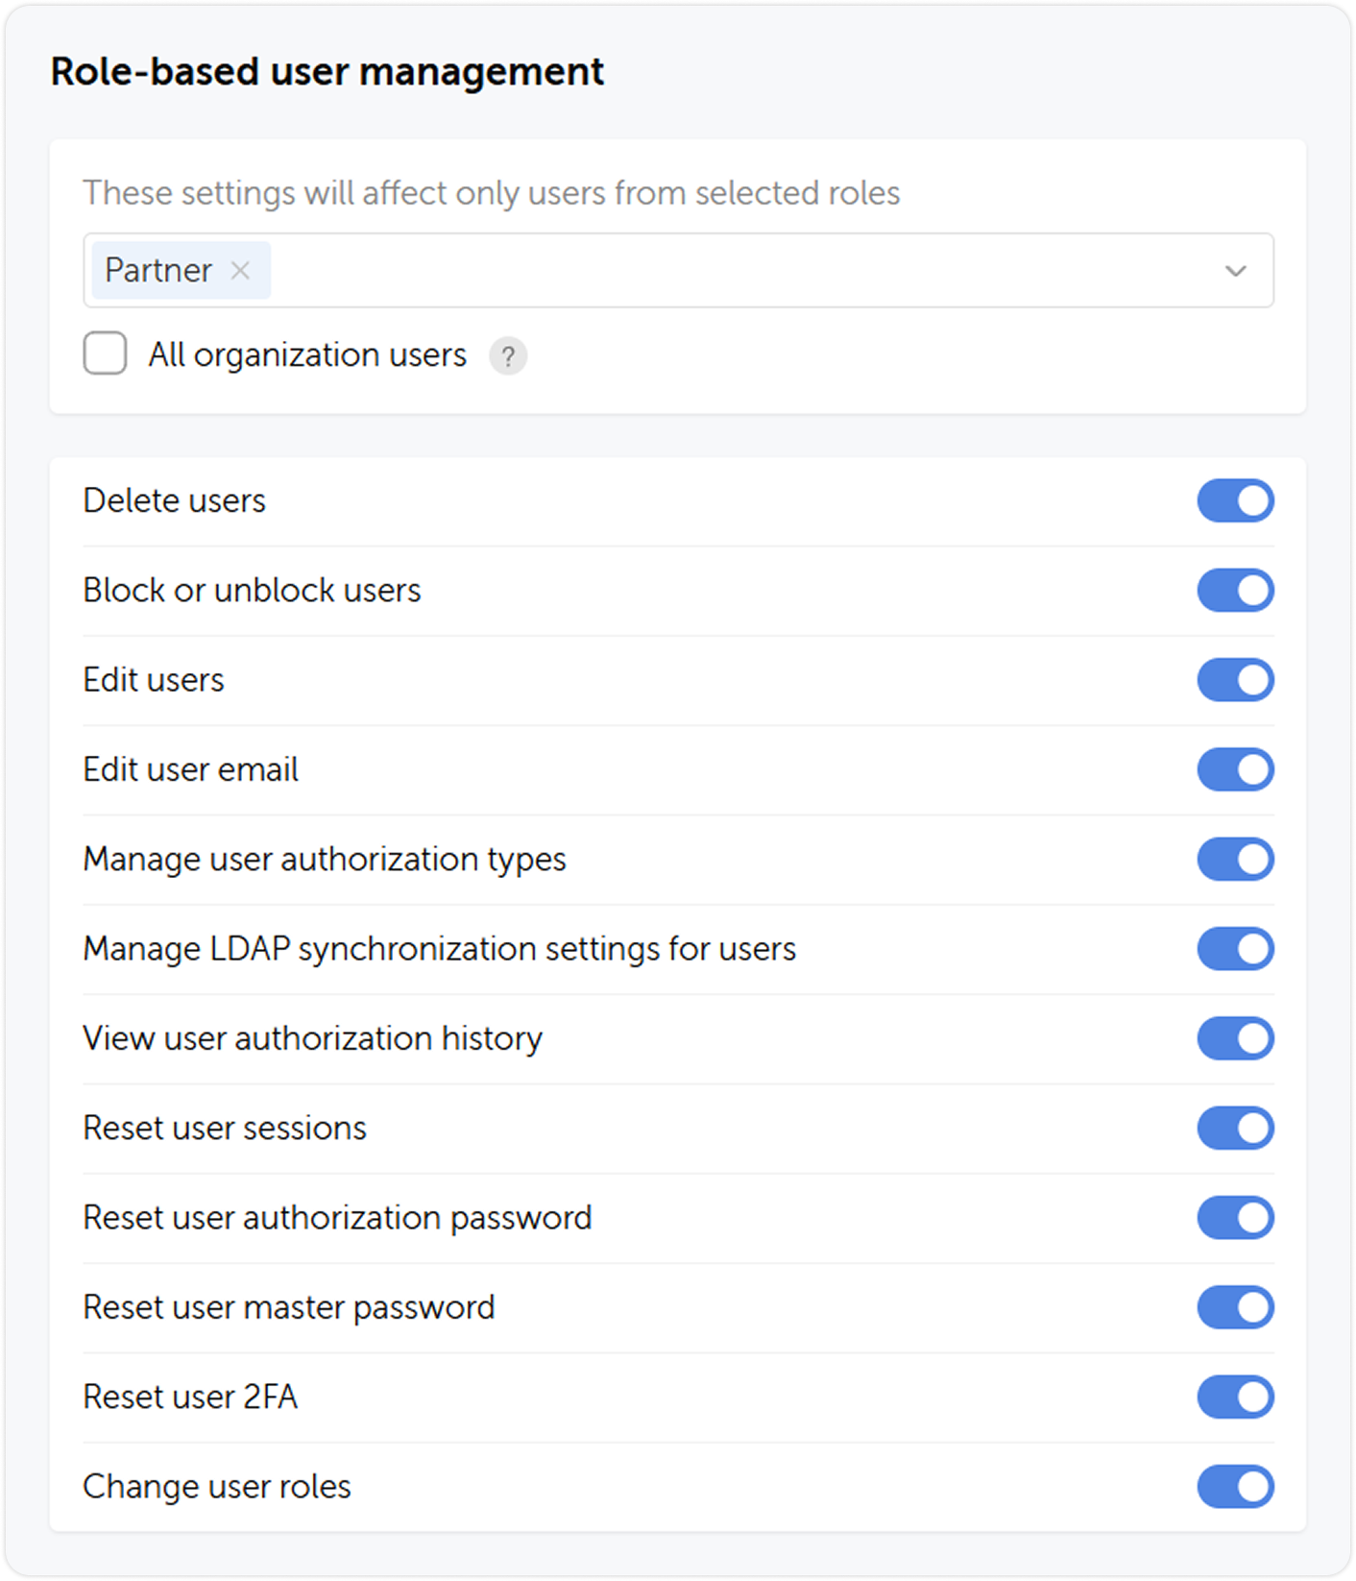Image resolution: width=1356 pixels, height=1581 pixels.
Task: Toggle Block or unblock users switch
Action: pos(1235,591)
